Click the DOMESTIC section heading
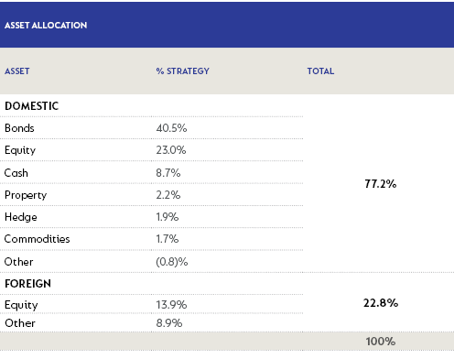 tap(31, 106)
